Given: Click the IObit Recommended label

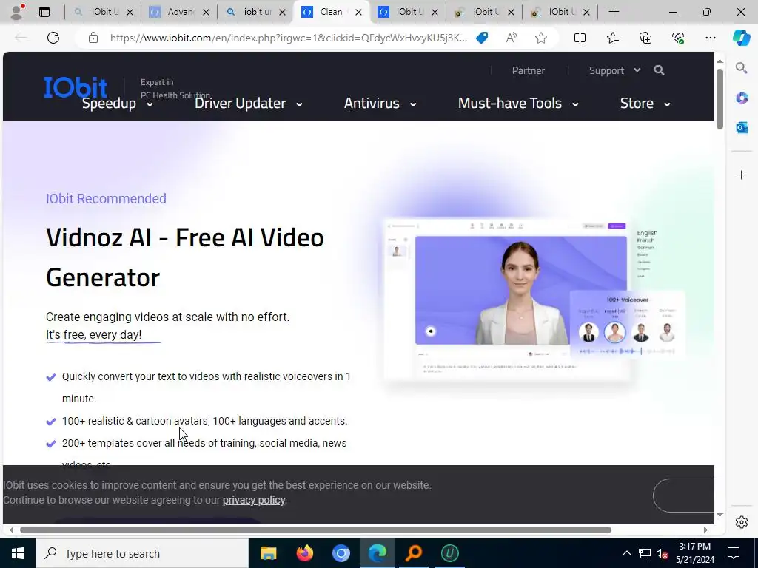Looking at the screenshot, I should (106, 198).
